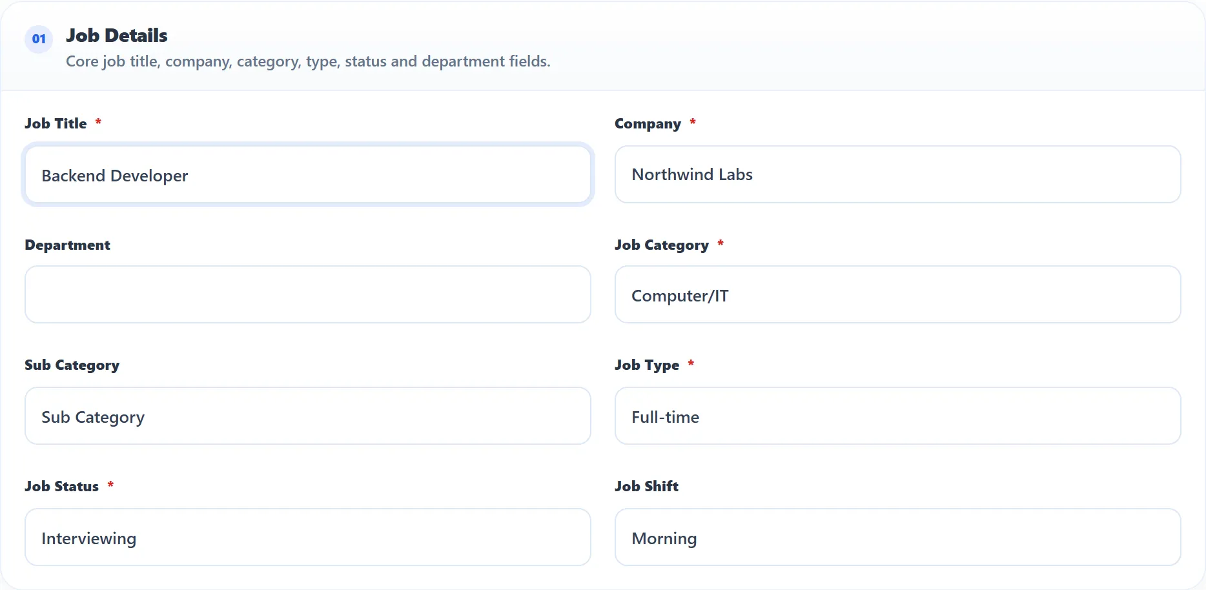
Task: Click the Core job title description subtitle
Action: [x=308, y=61]
